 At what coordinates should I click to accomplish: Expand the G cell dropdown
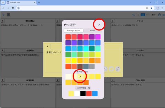[113, 21]
